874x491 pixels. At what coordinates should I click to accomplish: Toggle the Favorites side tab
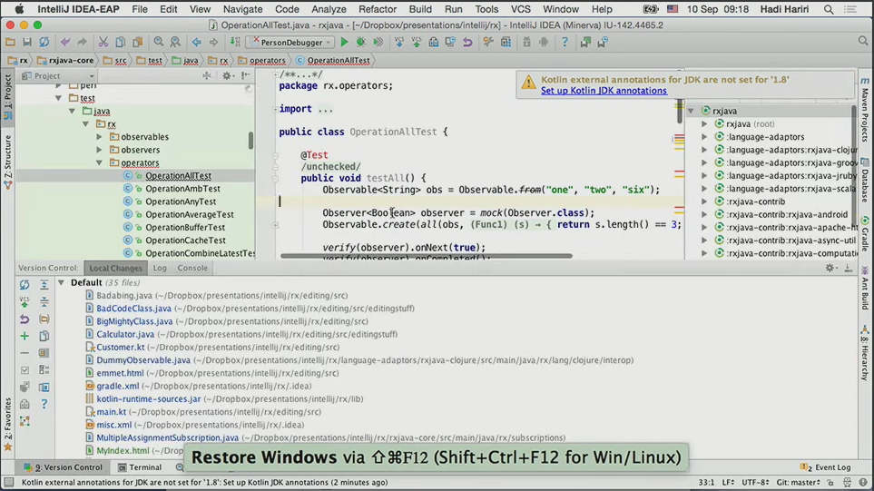8,424
